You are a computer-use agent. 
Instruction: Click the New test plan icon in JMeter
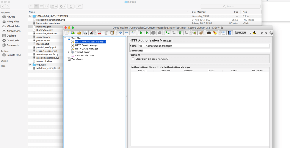[x=67, y=33]
